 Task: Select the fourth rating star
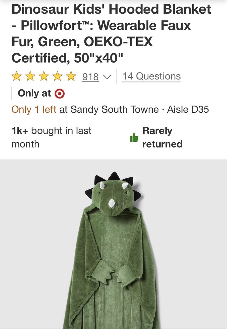(x=58, y=76)
